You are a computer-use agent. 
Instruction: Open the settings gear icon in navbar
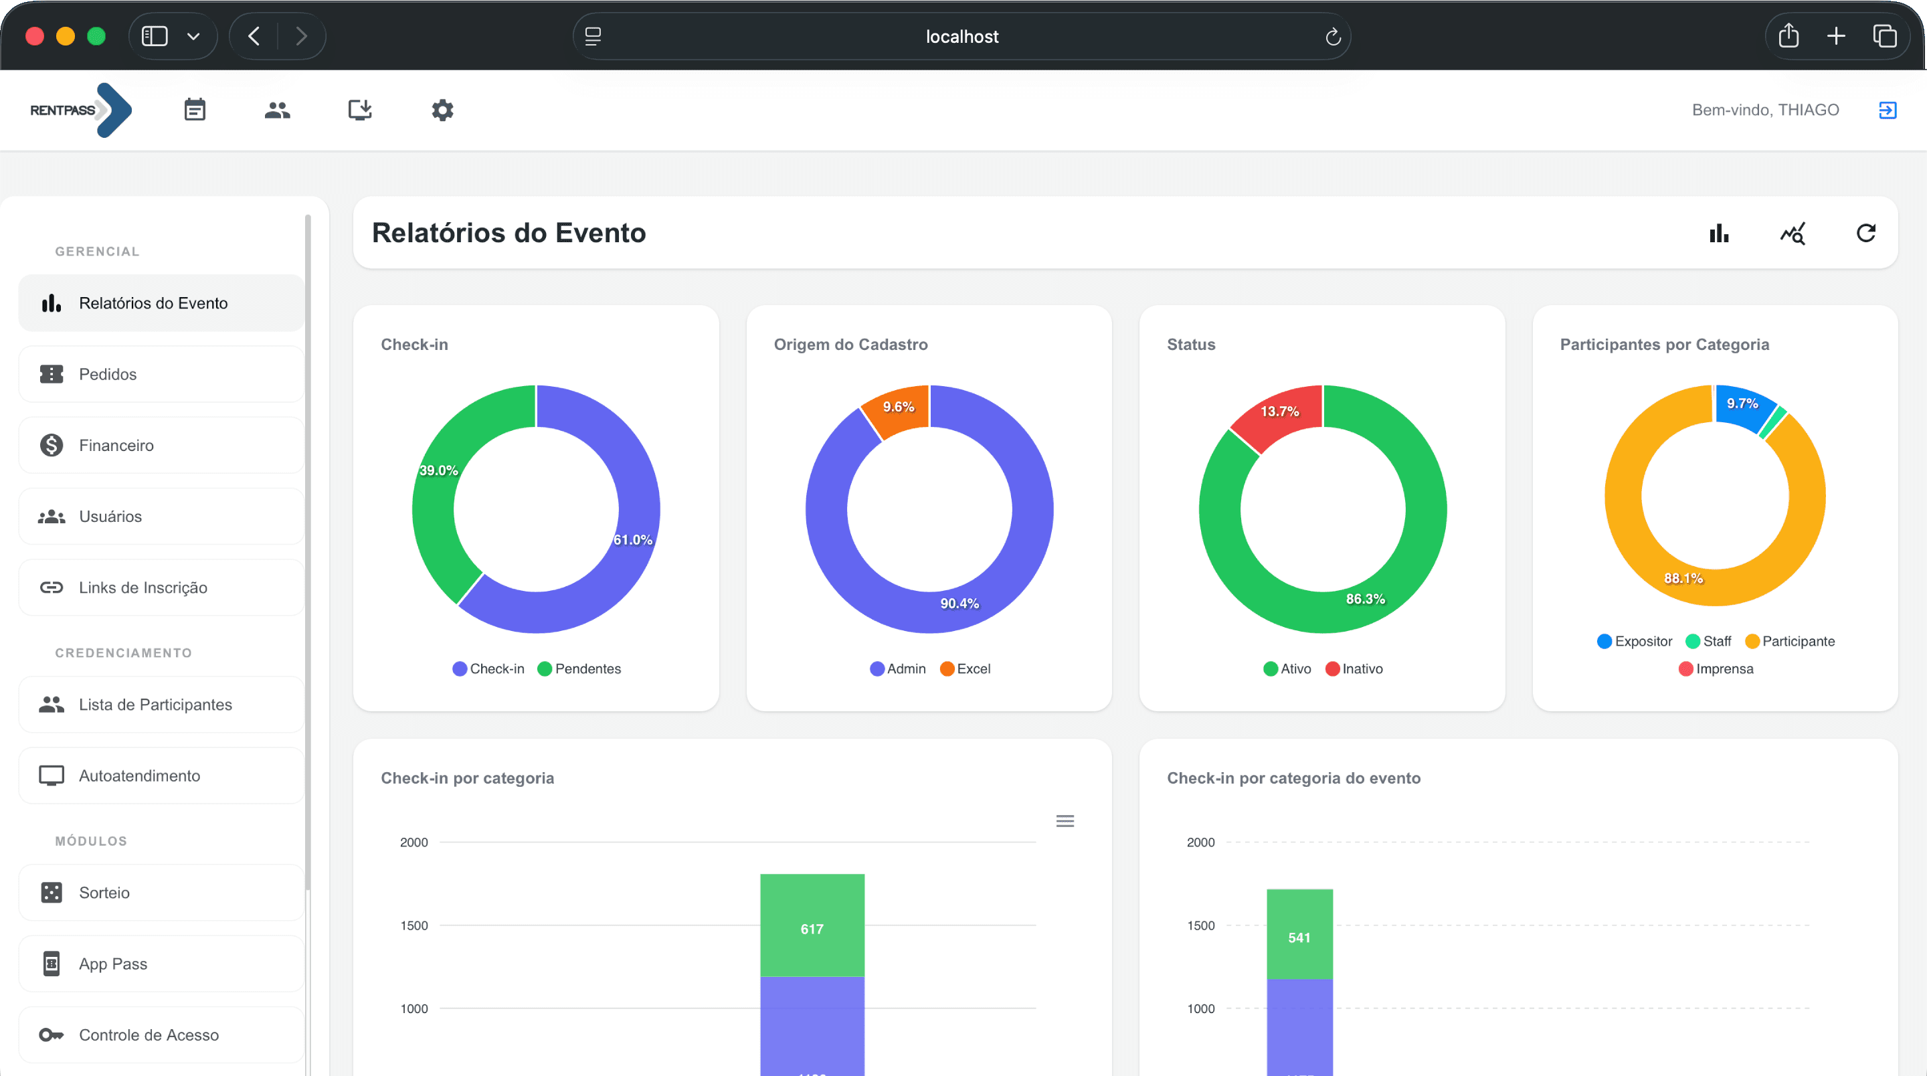pos(443,110)
